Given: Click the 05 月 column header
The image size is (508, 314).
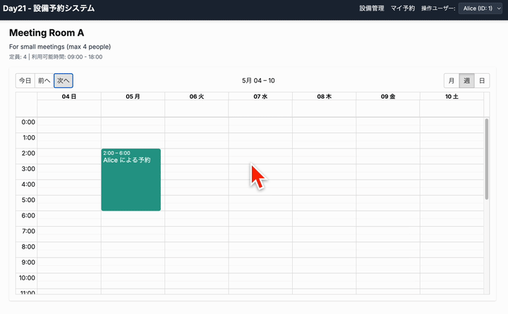Looking at the screenshot, I should pos(133,96).
